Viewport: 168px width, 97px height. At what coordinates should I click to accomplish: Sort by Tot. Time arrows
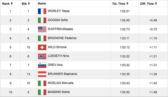pyautogui.click(x=127, y=4)
